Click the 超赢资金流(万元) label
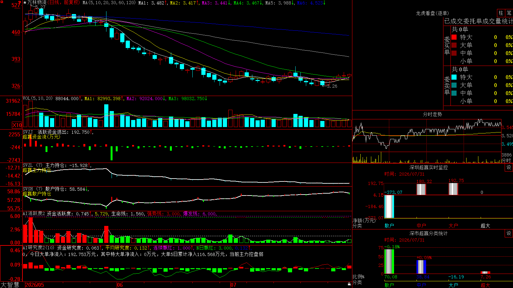The width and height of the screenshot is (513, 288). tap(41, 137)
